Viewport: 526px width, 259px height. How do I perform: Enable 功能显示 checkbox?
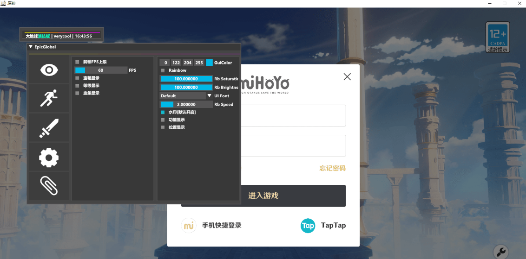163,120
